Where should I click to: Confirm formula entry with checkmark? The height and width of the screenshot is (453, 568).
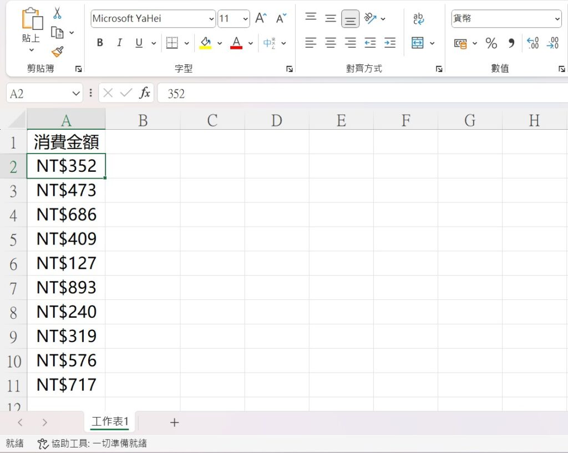coord(126,93)
